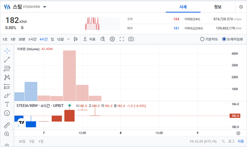Select the Text annotation tool
This screenshot has width=247, height=147.
point(7,104)
